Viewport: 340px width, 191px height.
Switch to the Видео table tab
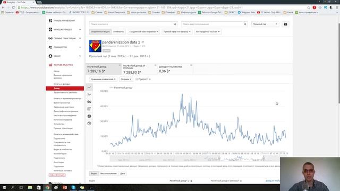click(94, 173)
